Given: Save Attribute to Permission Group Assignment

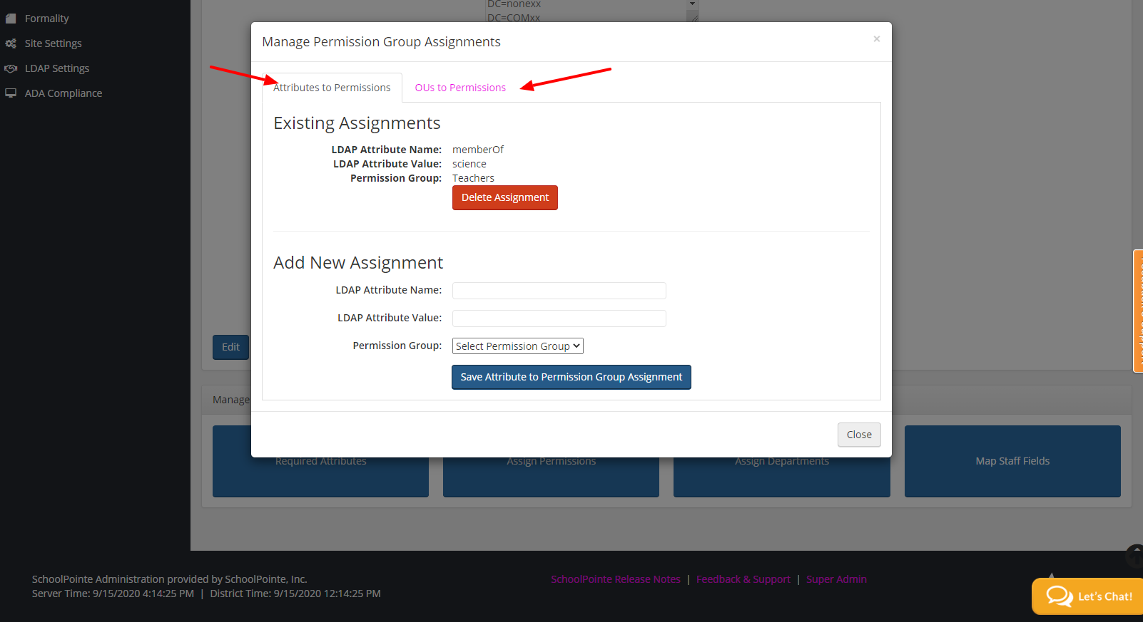Looking at the screenshot, I should coord(571,377).
